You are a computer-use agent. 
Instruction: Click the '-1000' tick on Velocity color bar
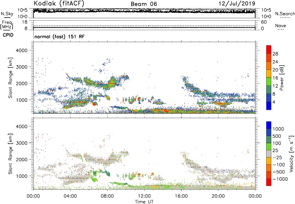tap(280, 179)
